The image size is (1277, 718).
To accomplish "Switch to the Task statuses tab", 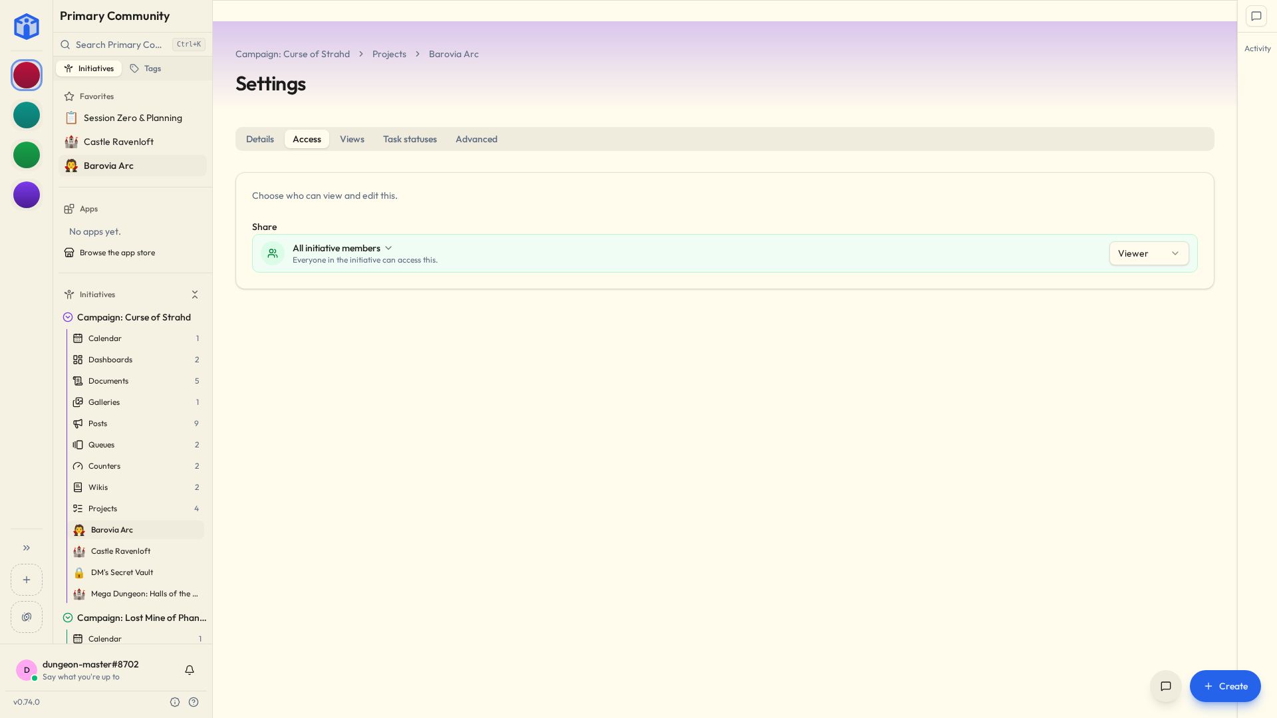I will click(x=410, y=139).
